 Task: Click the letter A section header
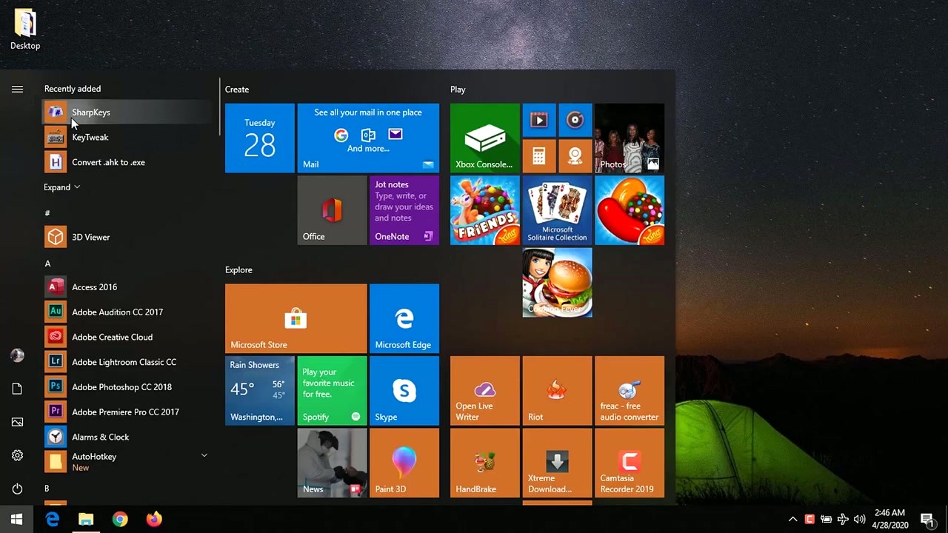pyautogui.click(x=47, y=264)
